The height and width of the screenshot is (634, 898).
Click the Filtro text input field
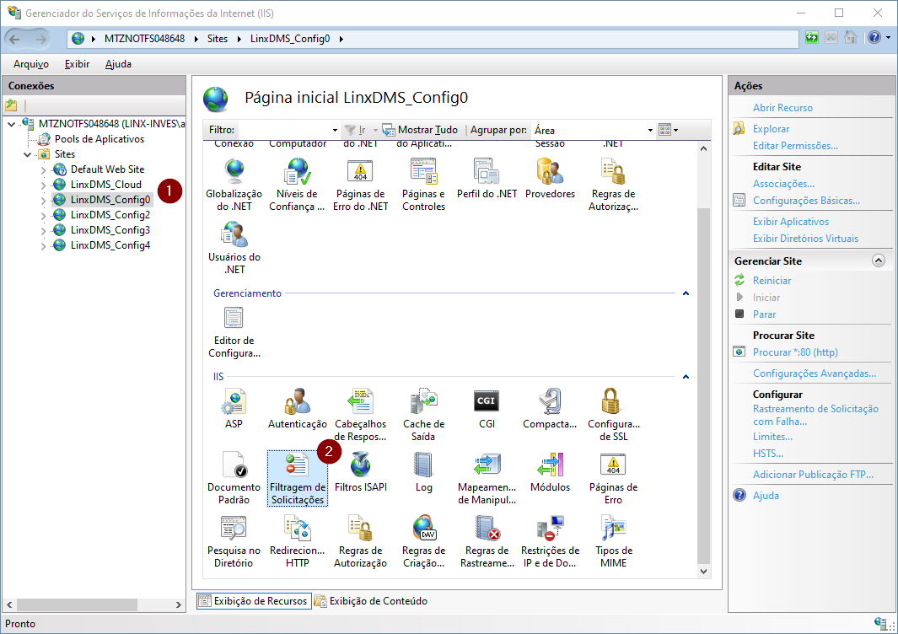click(285, 130)
